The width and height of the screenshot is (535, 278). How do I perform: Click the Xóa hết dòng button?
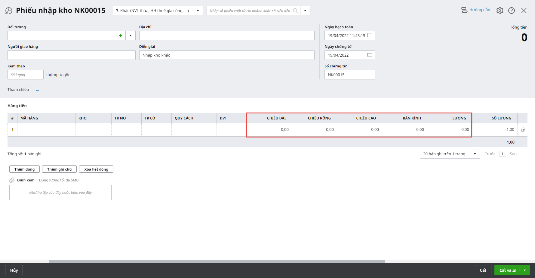(x=96, y=169)
